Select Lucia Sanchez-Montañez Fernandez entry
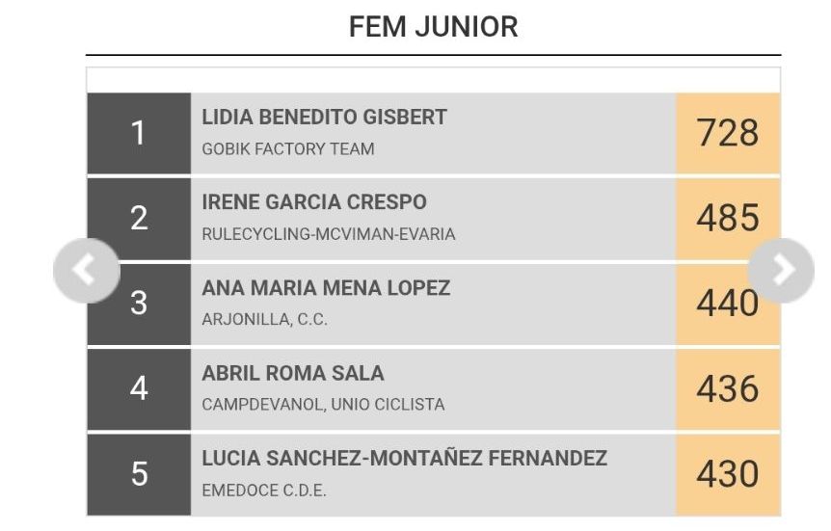Image resolution: width=831 pixels, height=531 pixels. 404,459
